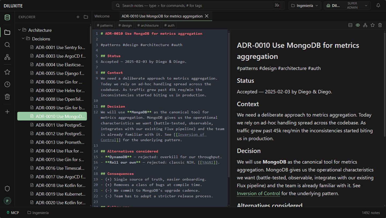Screen dimensions: 386x218
Task: Select note ADR-0010 Use MongoDB in explorer
Action: click(52, 116)
